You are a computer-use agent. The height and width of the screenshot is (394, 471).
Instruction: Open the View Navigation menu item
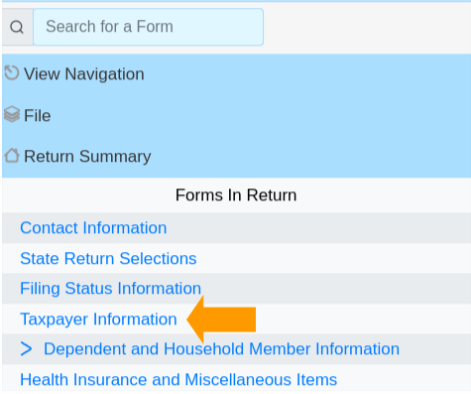coord(84,73)
